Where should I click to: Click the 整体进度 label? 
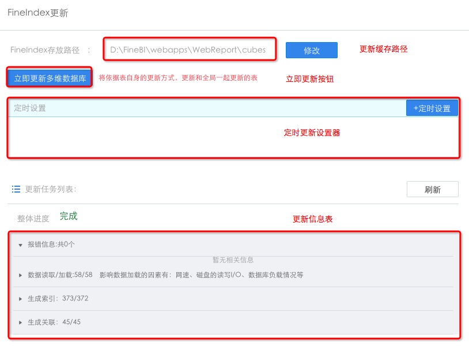click(33, 219)
